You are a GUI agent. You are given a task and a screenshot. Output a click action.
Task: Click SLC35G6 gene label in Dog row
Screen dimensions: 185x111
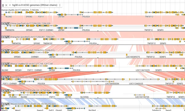coord(84,97)
